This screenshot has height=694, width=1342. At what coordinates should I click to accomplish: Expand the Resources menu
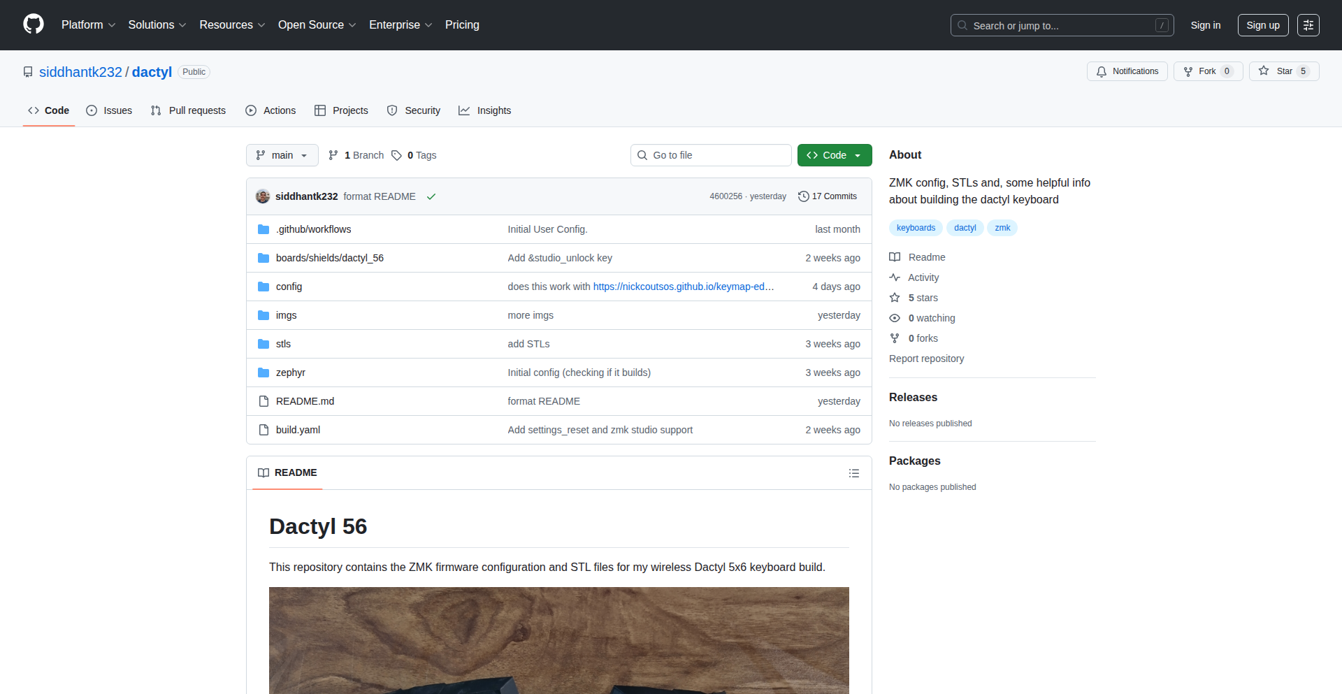pos(232,24)
